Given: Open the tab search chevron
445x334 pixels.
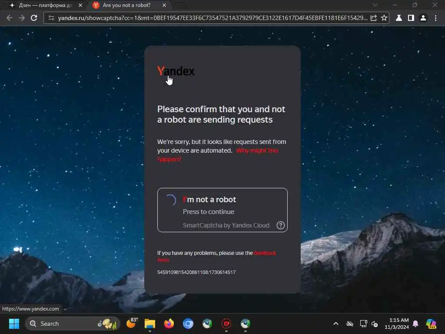Looking at the screenshot, I should (375, 5).
